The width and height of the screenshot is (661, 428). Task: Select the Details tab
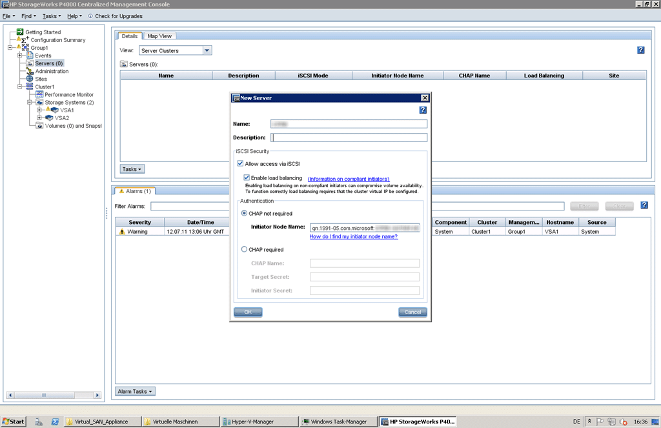(x=129, y=36)
